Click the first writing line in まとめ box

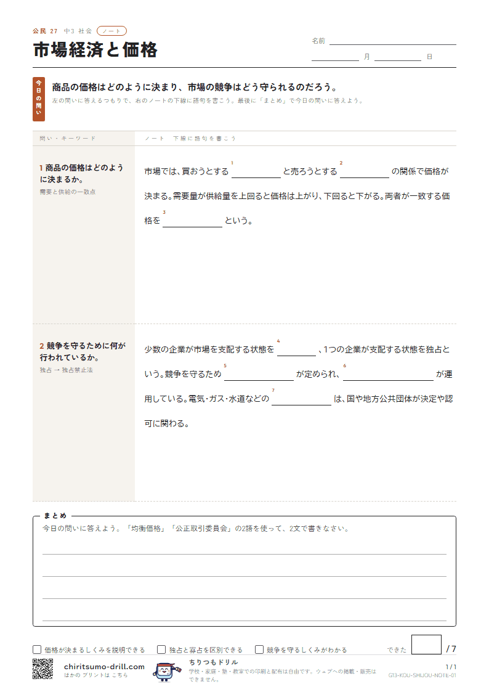(244, 548)
